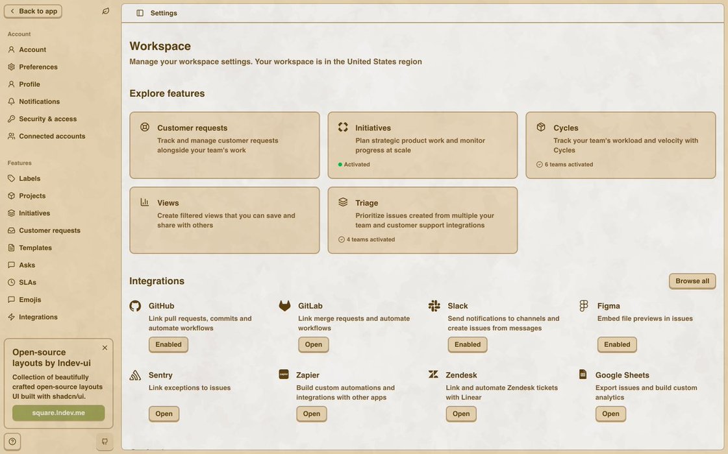Click the Labels tag icon

[x=12, y=178]
